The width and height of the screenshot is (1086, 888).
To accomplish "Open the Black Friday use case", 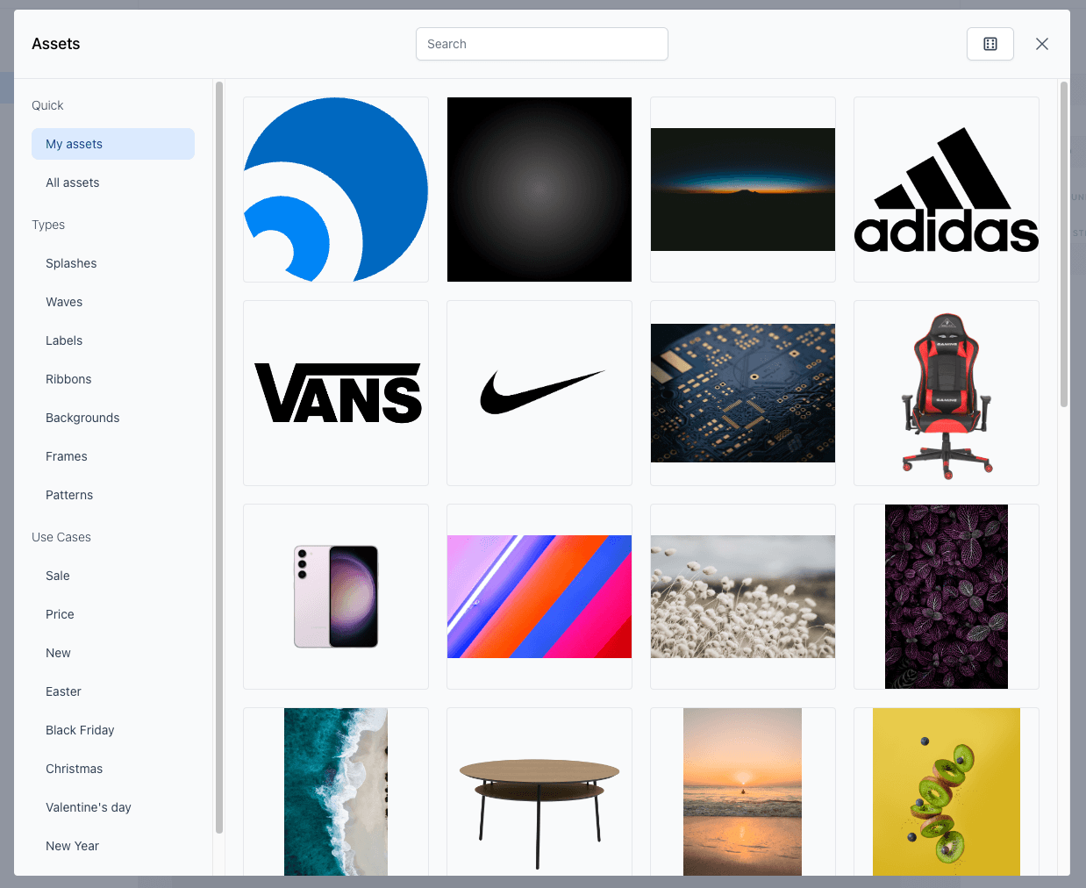I will click(80, 730).
